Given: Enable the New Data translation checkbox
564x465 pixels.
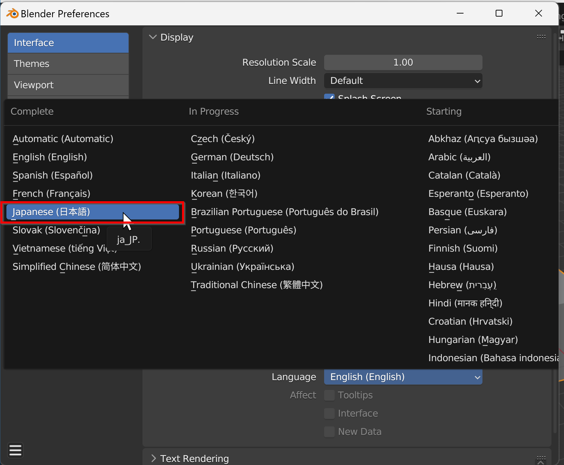Looking at the screenshot, I should (329, 432).
